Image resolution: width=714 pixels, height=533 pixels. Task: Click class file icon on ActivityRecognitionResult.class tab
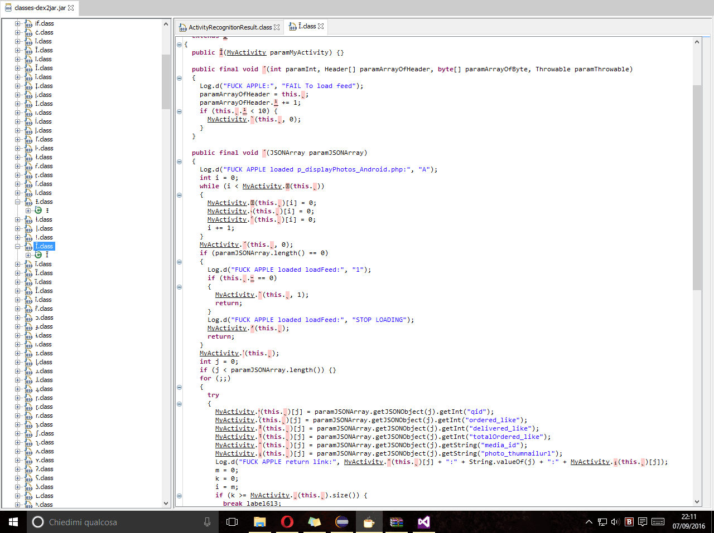coord(183,27)
